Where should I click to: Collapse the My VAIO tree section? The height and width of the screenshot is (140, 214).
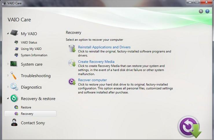point(8,33)
